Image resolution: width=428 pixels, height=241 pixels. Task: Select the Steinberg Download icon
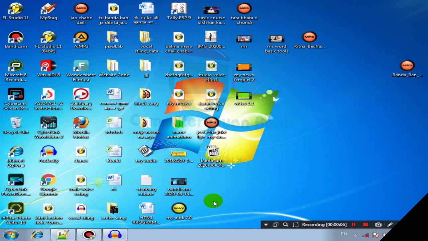coord(81,99)
